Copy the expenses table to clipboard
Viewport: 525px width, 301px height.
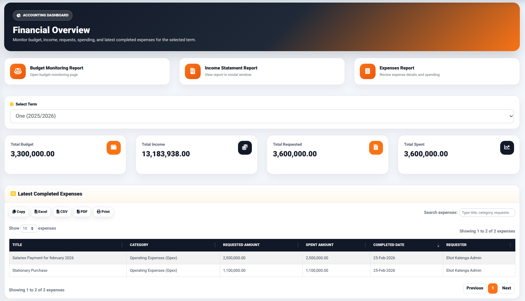(19, 212)
